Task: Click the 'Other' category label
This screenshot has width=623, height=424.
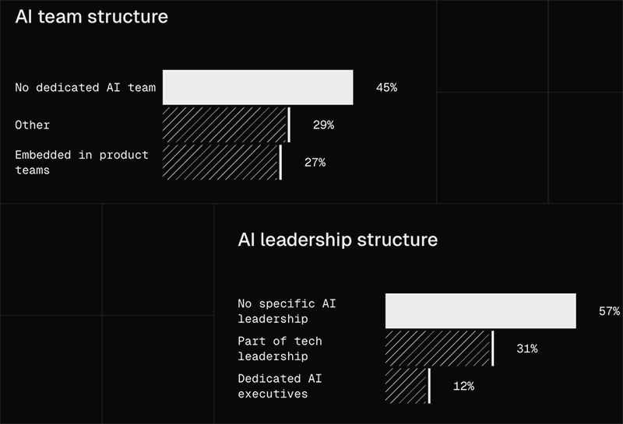Action: [x=33, y=125]
